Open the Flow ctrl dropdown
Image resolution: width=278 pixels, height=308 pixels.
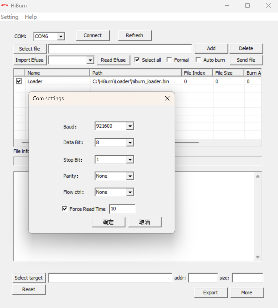pyautogui.click(x=130, y=192)
